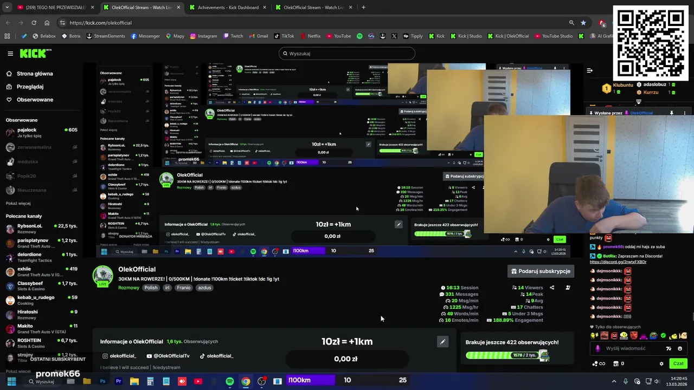Screen dimensions: 694x390
Task: Expand the pinned chat message chevron
Action: pos(639,102)
